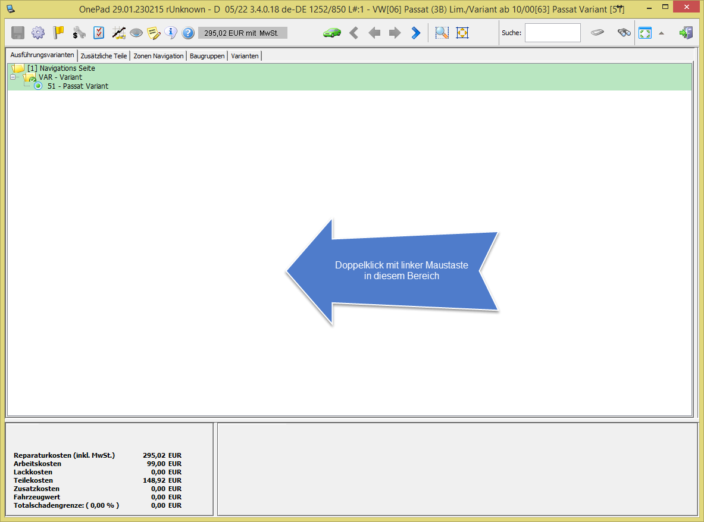Click the eraser icon next to search

click(x=597, y=32)
